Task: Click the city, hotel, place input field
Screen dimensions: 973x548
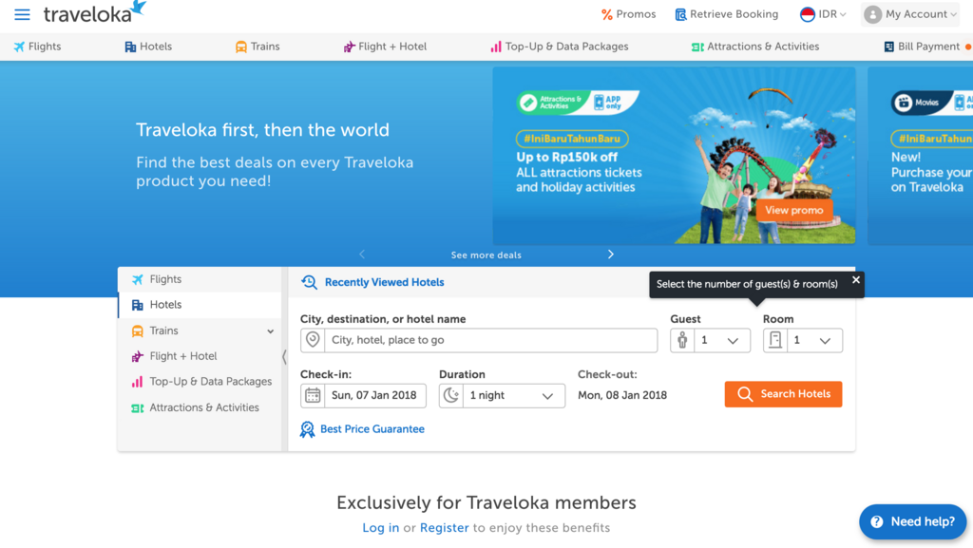Action: point(490,340)
